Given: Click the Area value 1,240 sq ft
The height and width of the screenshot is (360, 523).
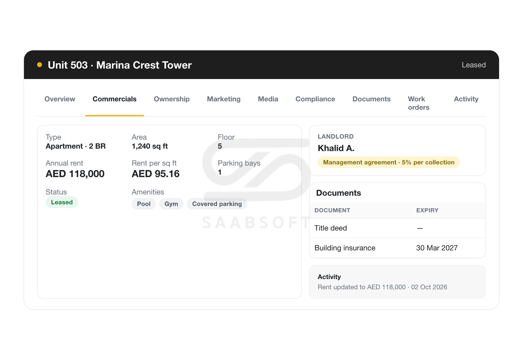Looking at the screenshot, I should pos(150,146).
